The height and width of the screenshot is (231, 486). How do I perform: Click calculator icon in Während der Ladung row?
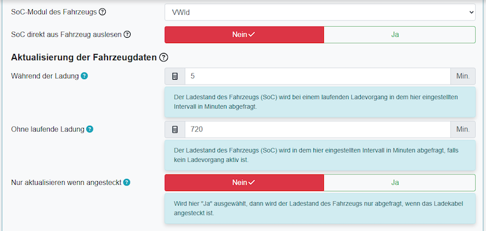click(x=175, y=76)
